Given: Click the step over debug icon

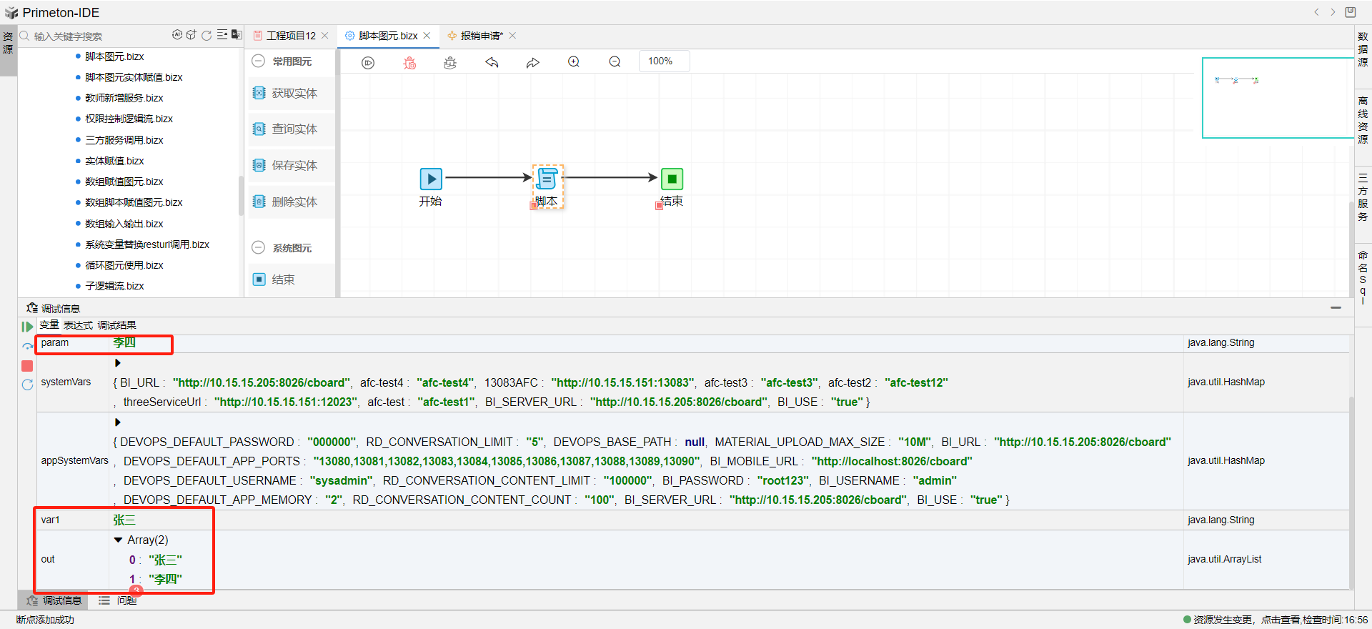Looking at the screenshot, I should tap(27, 346).
